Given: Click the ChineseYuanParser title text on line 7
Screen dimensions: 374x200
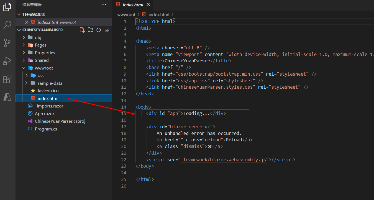Looking at the screenshot, I should (x=187, y=61).
